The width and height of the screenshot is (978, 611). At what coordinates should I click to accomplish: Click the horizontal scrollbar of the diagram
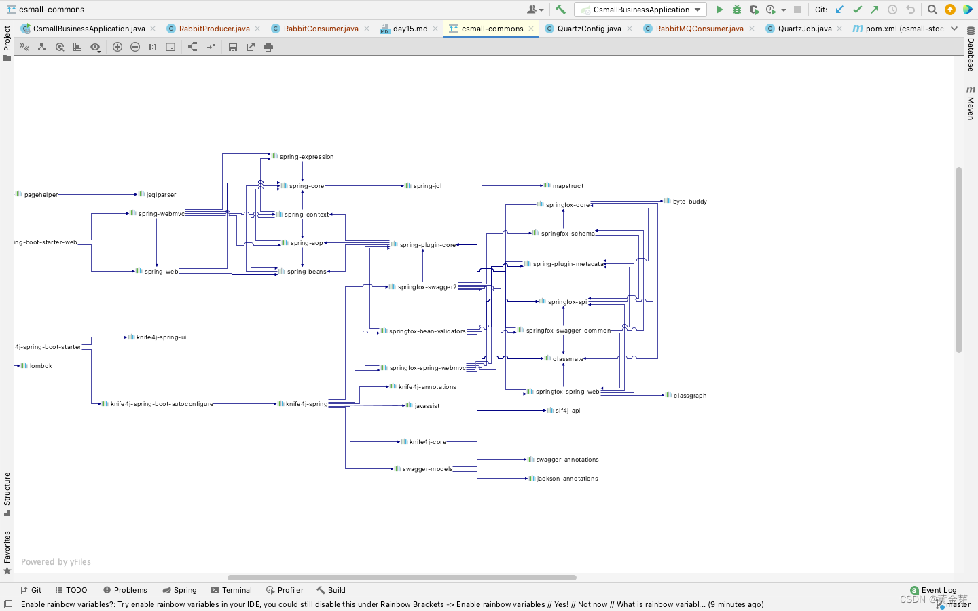point(401,578)
